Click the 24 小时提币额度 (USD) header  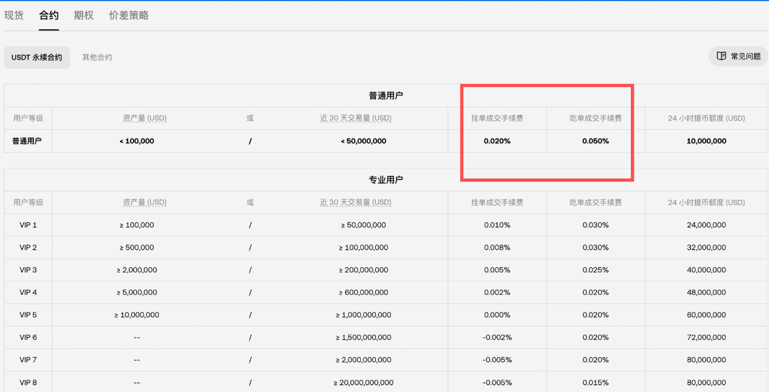(x=706, y=118)
